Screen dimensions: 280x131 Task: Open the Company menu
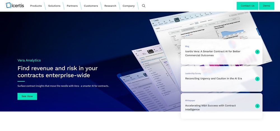point(129,6)
